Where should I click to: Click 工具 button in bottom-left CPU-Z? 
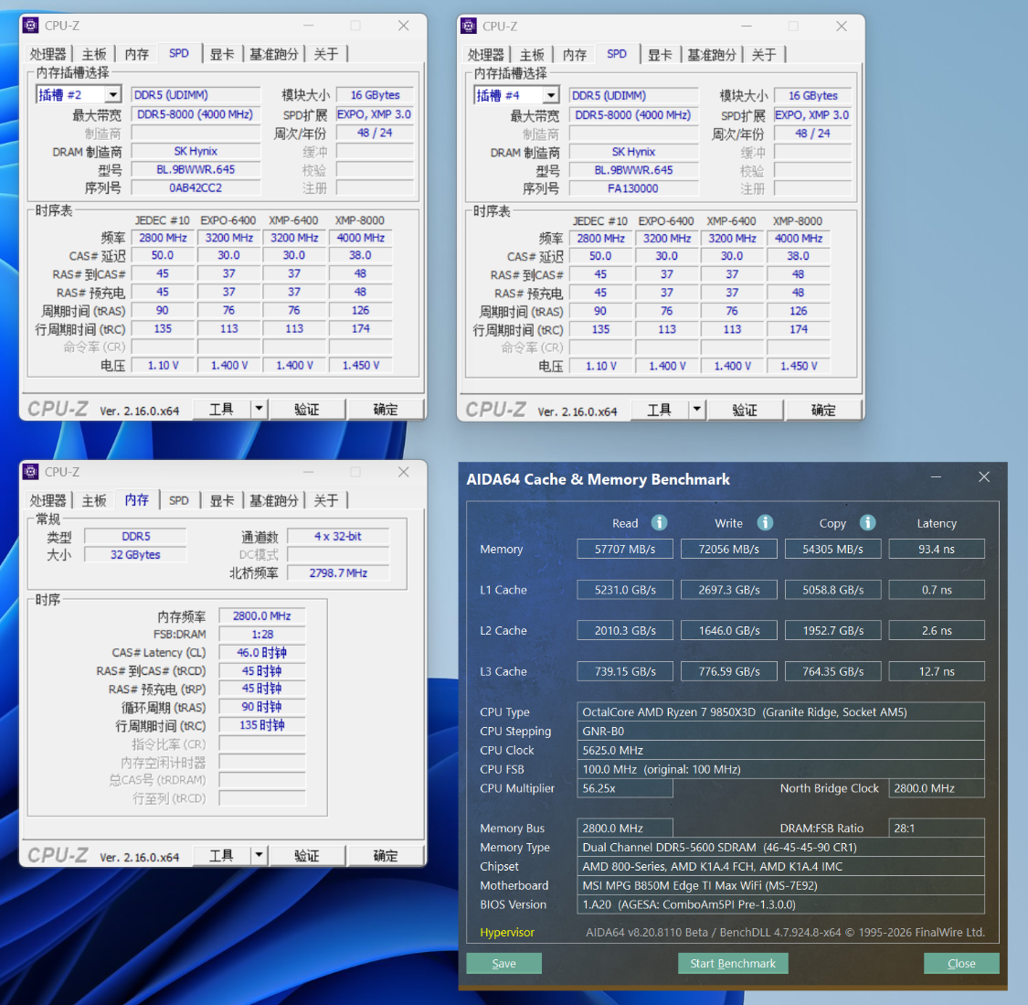tap(222, 855)
